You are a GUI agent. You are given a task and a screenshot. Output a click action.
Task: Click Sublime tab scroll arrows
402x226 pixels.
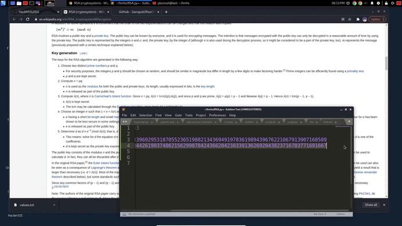pos(124,122)
